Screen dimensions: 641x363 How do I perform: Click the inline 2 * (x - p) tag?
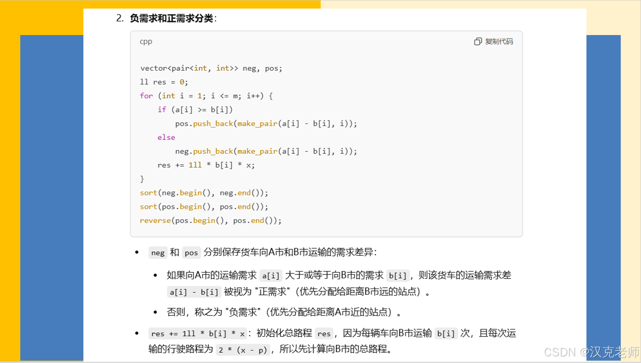(243, 350)
